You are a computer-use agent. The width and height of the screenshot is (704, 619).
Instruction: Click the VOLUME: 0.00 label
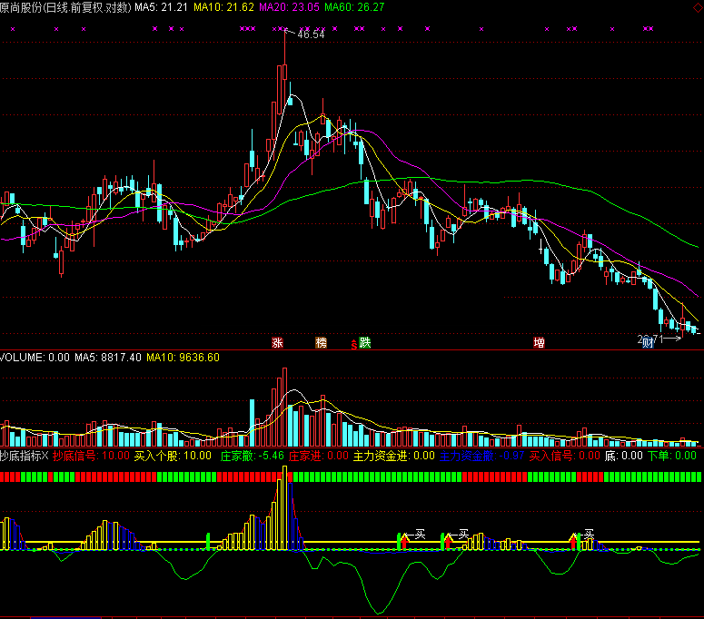(35, 358)
